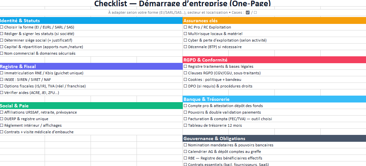Toggle DUERP & registre unique checkbox
The width and height of the screenshot is (366, 166).
(2, 119)
